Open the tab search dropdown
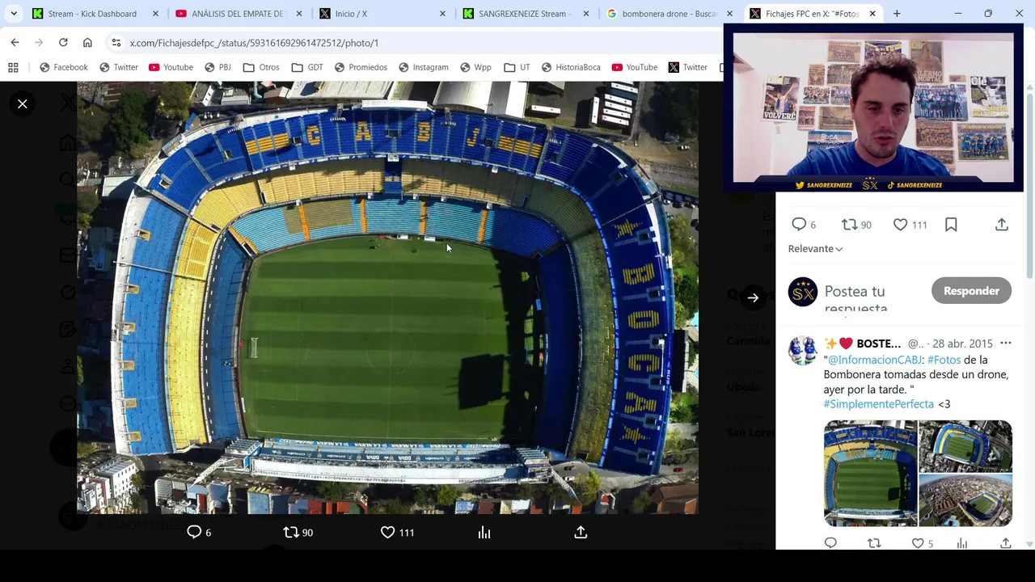The width and height of the screenshot is (1035, 582). tap(14, 14)
